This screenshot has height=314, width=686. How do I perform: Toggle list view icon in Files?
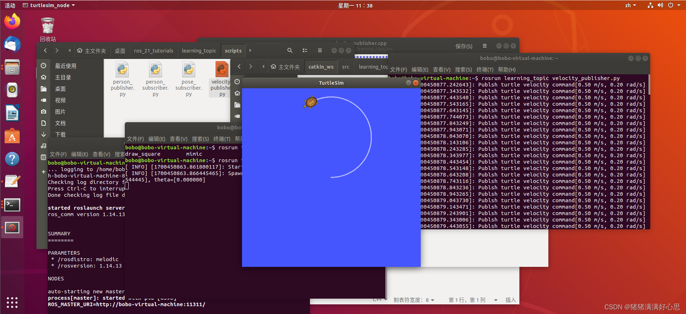[x=305, y=50]
